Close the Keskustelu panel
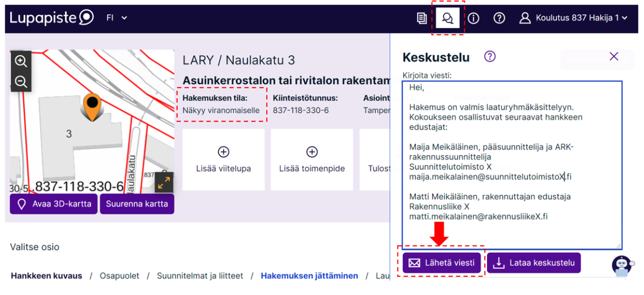The width and height of the screenshot is (644, 295). point(614,57)
